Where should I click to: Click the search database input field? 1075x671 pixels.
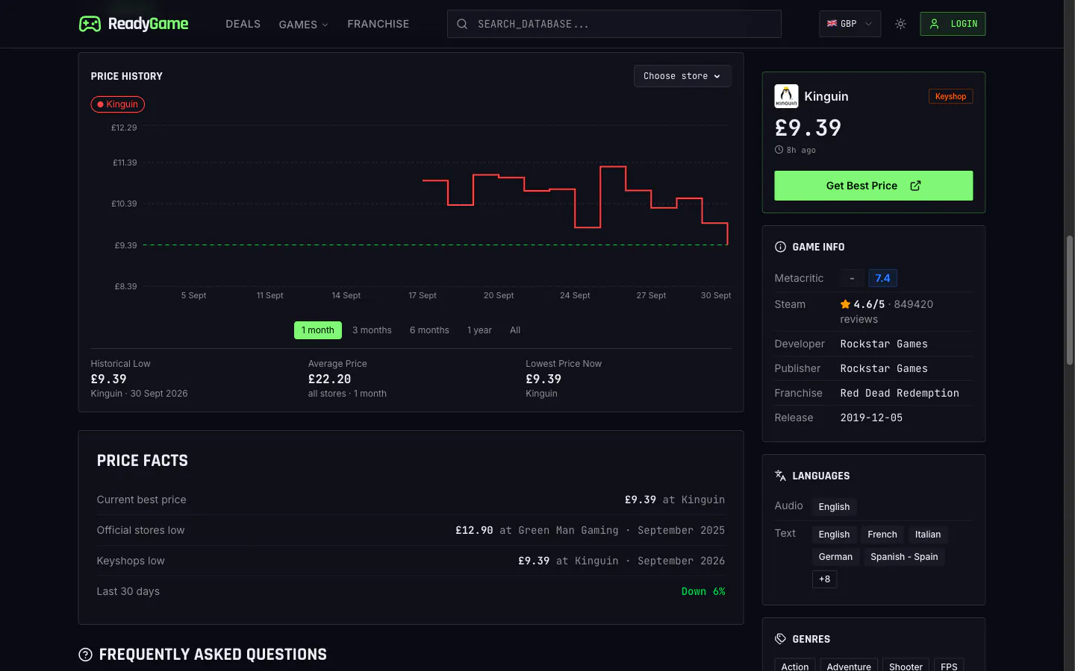pyautogui.click(x=614, y=24)
